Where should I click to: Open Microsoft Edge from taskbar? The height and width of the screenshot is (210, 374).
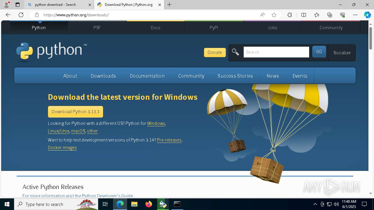[120, 204]
